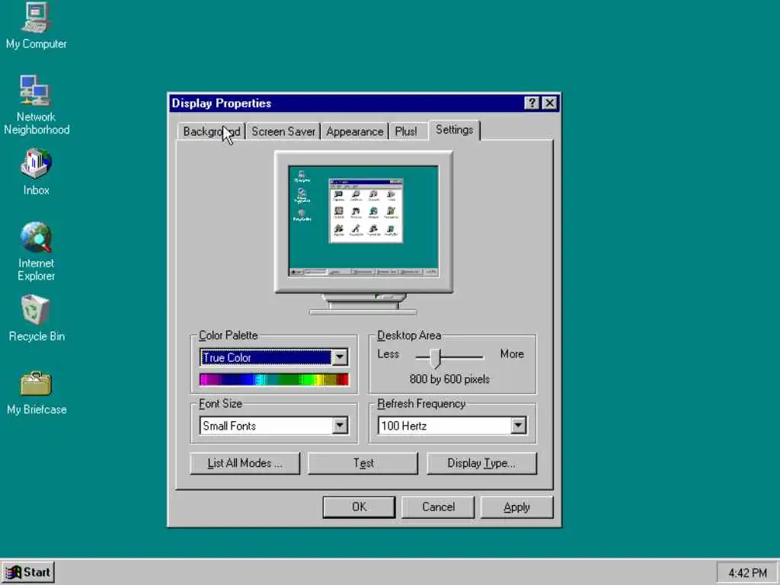Expand the Refresh Frequency dropdown arrow

click(518, 425)
